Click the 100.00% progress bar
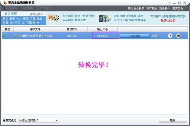The height and width of the screenshot is (126, 190). click(135, 36)
